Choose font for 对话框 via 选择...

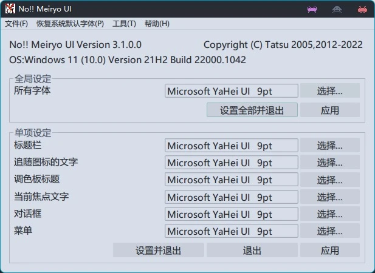(x=330, y=214)
